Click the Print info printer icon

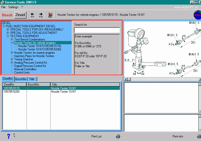click(x=199, y=136)
